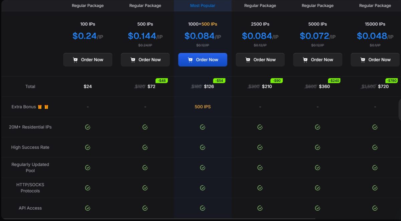
Task: Click the -$780 discount badge
Action: (x=392, y=80)
